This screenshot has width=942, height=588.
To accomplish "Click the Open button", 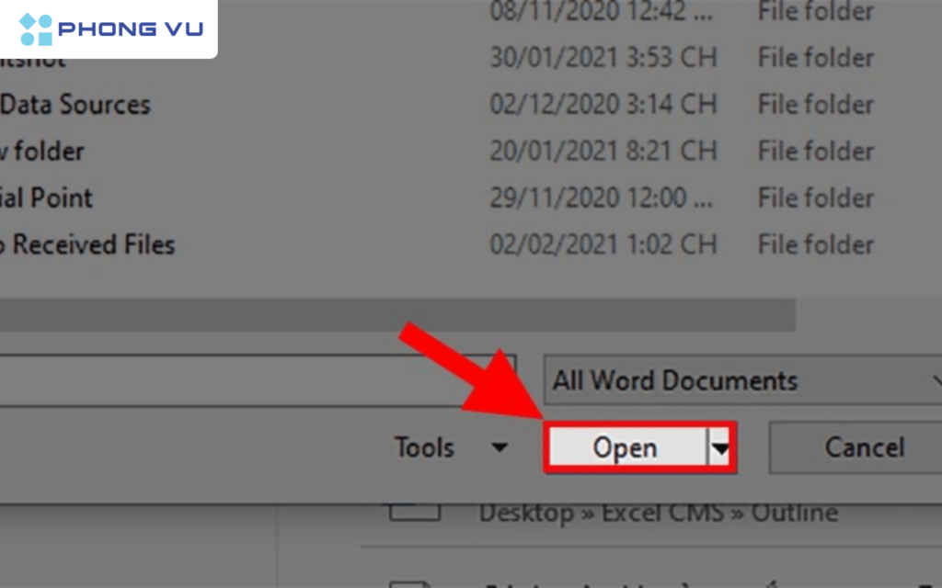I will pyautogui.click(x=626, y=447).
